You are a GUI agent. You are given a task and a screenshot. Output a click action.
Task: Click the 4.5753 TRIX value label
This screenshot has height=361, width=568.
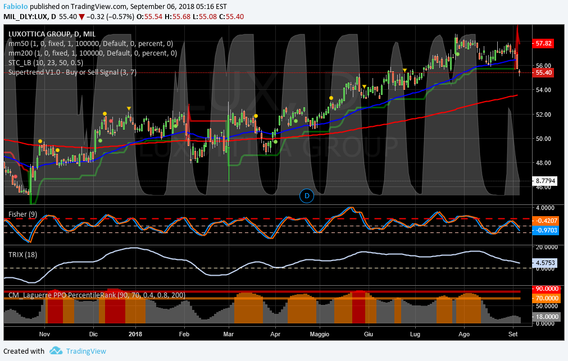(x=544, y=263)
